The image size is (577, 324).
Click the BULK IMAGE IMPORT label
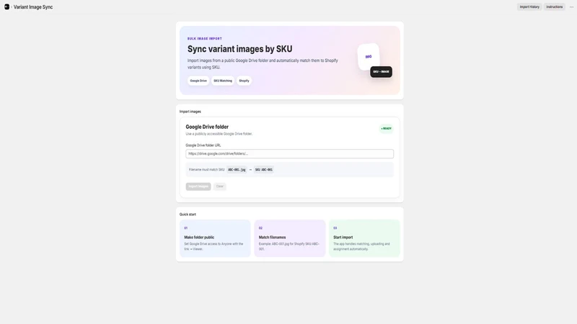[205, 39]
